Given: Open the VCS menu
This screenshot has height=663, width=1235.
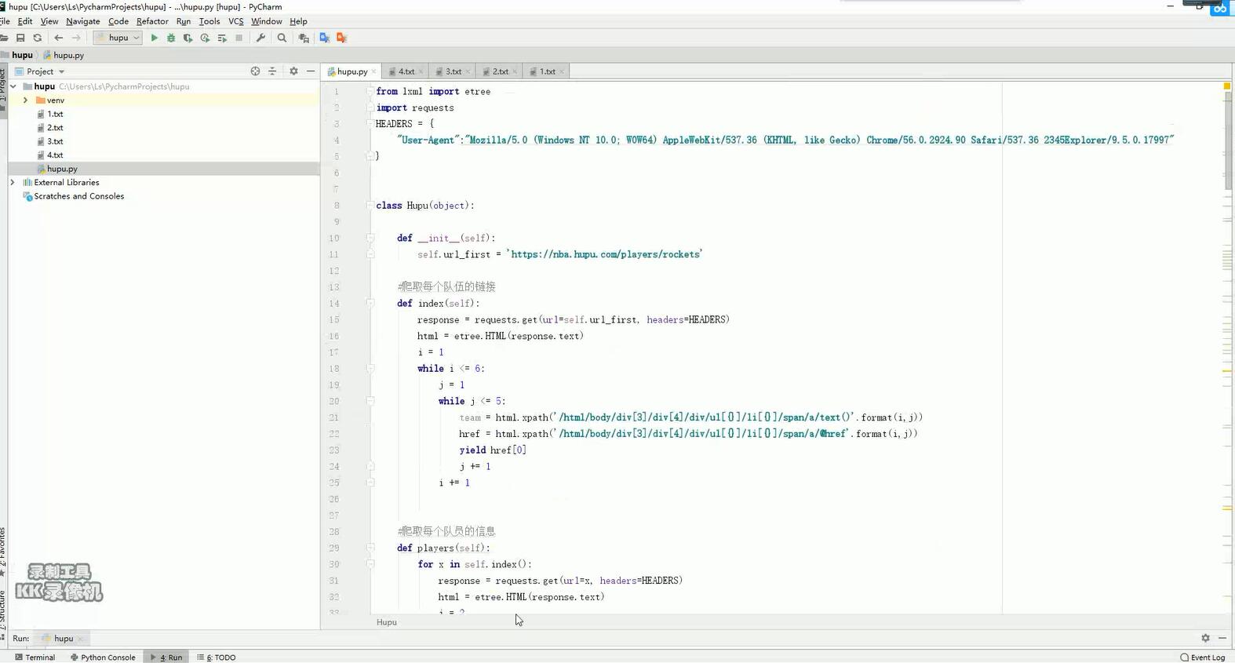Looking at the screenshot, I should tap(236, 21).
